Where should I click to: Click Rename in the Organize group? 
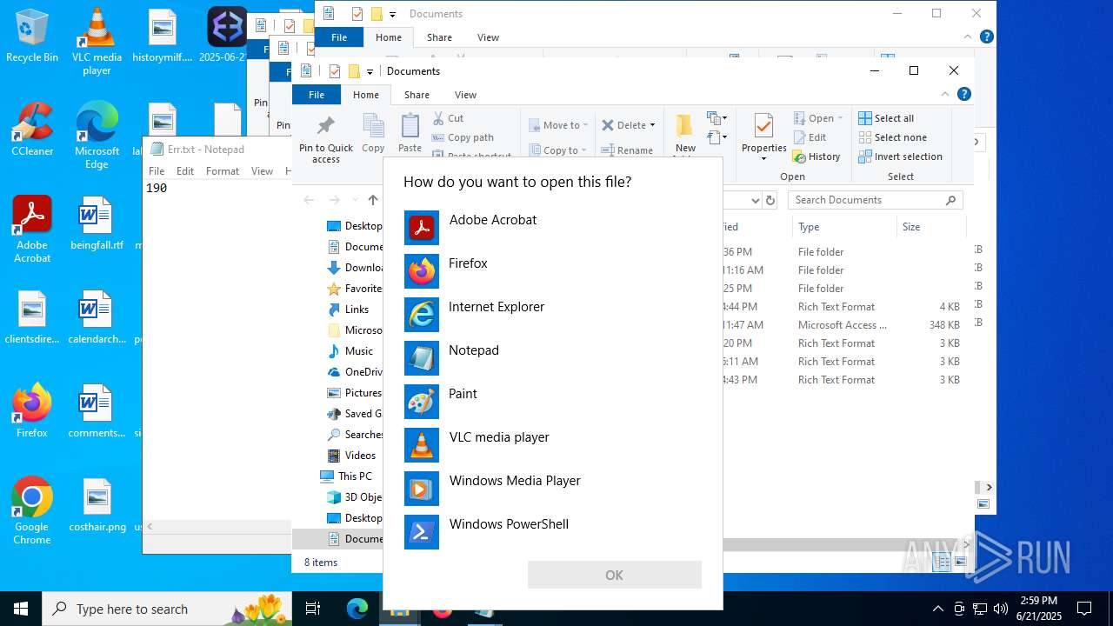629,150
